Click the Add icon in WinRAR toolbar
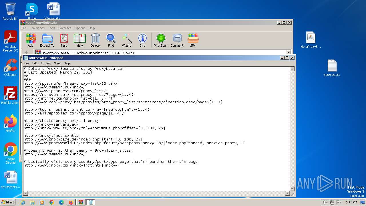This screenshot has height=206, width=366. [x=31, y=40]
